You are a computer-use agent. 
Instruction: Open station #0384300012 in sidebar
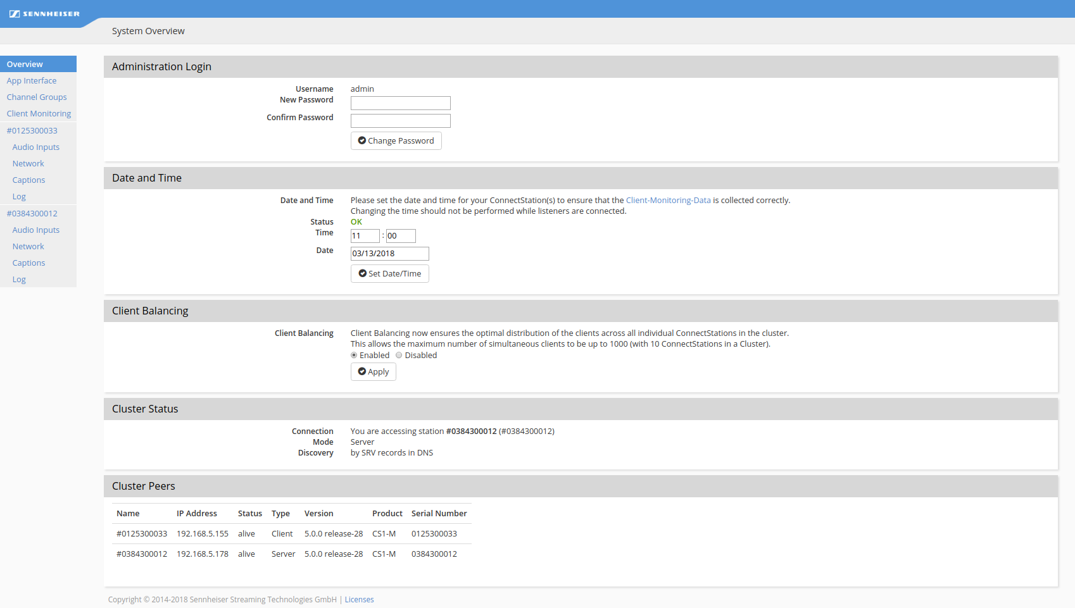[x=32, y=213]
